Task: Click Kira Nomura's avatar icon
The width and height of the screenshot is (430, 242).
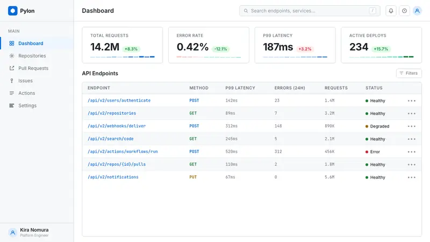Action: coord(12,232)
